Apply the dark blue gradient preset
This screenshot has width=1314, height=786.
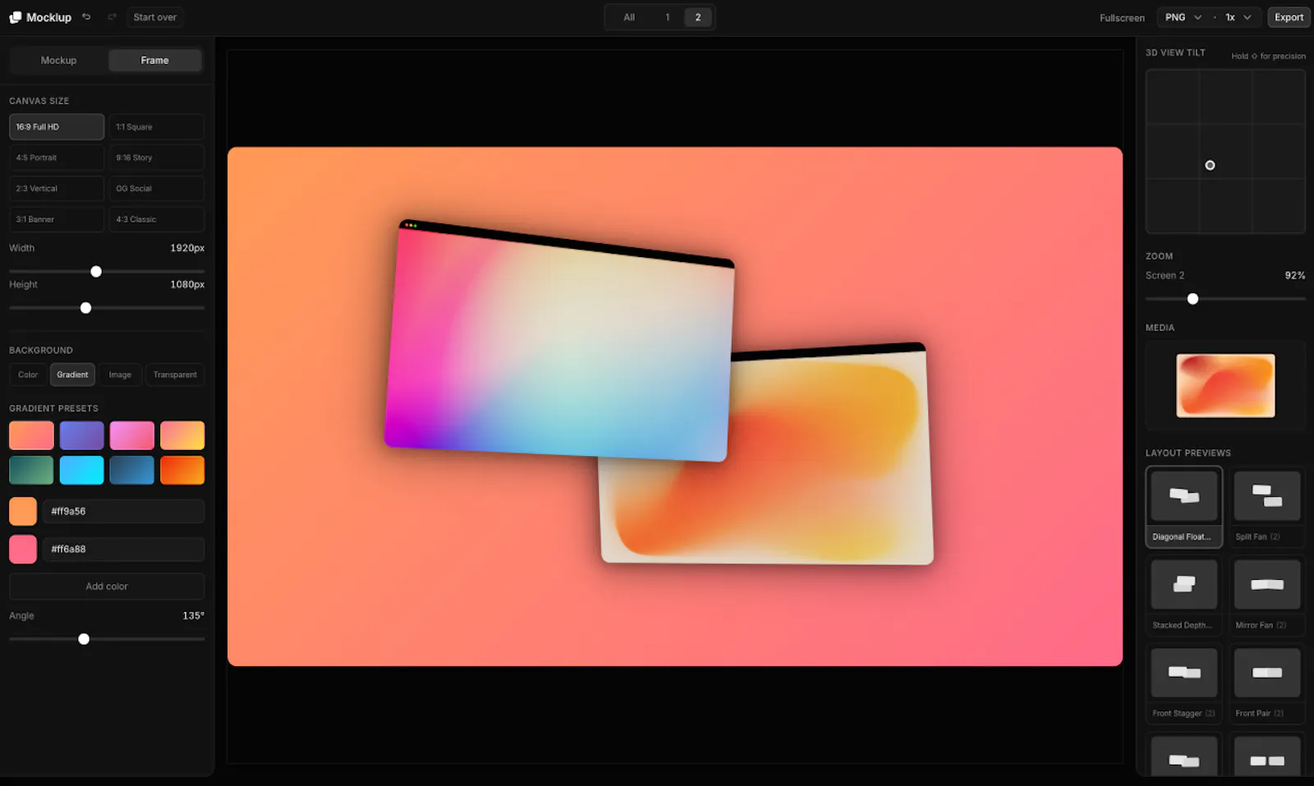(132, 471)
